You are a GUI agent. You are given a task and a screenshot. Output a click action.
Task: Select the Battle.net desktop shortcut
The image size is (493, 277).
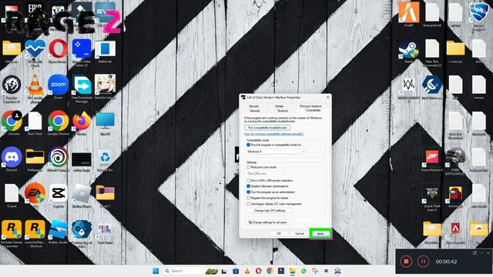click(105, 49)
